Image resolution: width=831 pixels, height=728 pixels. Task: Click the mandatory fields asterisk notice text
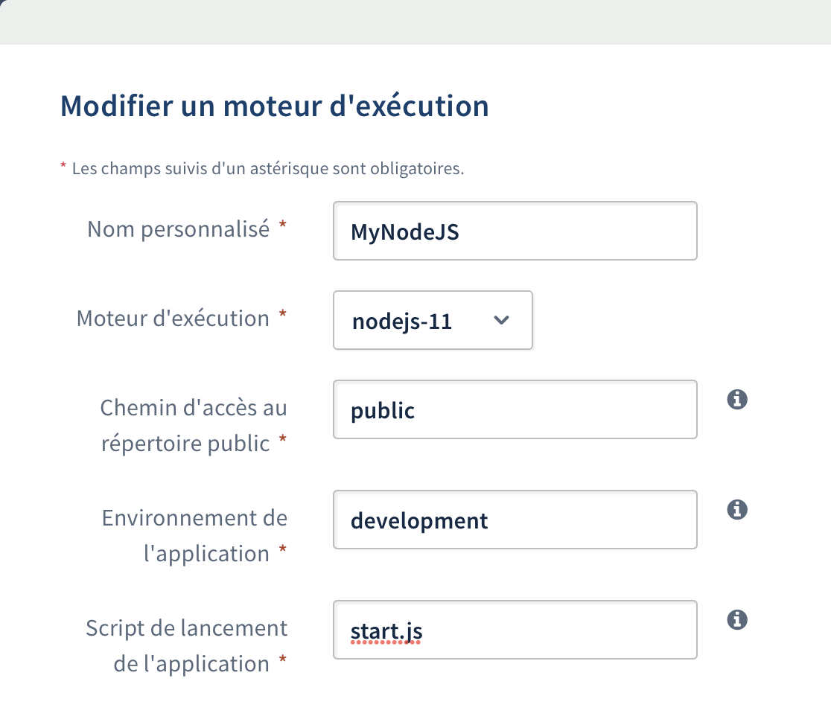coord(268,168)
